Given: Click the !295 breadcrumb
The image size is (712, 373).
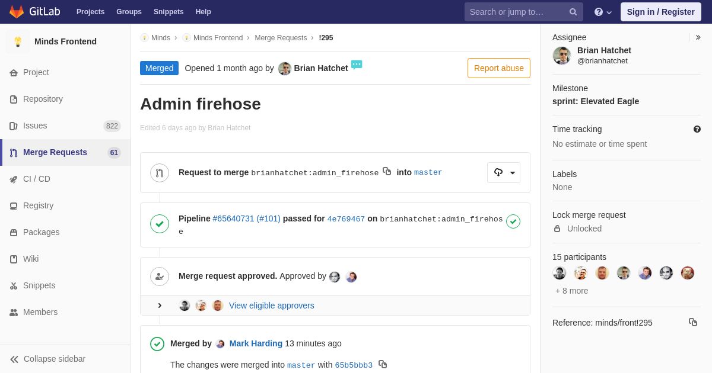Looking at the screenshot, I should coord(326,38).
